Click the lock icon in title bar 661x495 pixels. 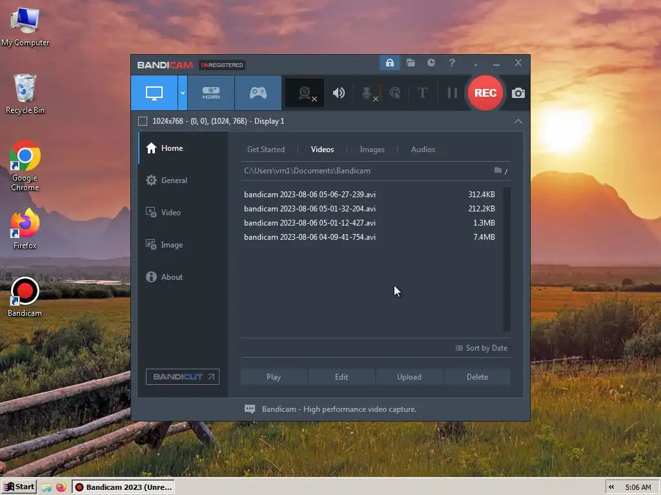pos(389,63)
